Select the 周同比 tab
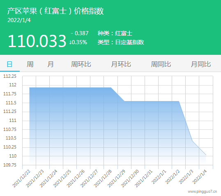Screen dimensions: 221x196 [x=161, y=64]
